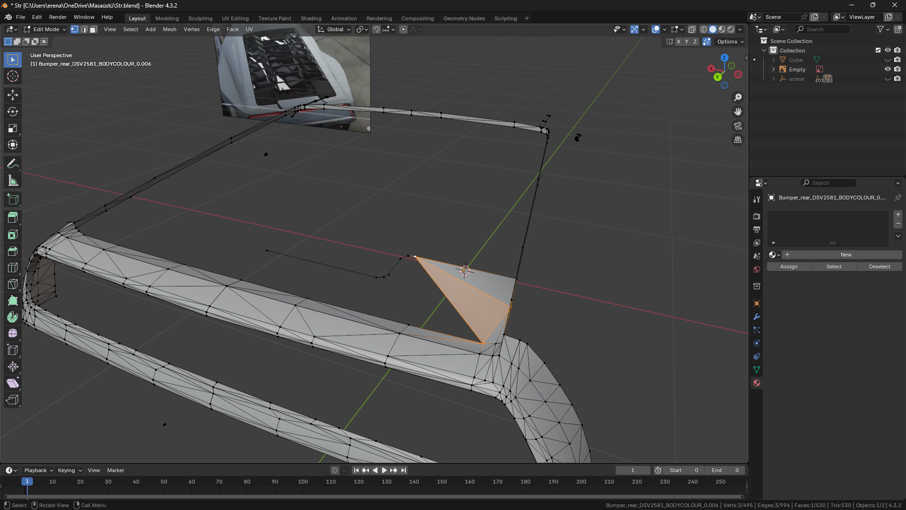Toggle the camera view button
The width and height of the screenshot is (906, 510).
737,126
